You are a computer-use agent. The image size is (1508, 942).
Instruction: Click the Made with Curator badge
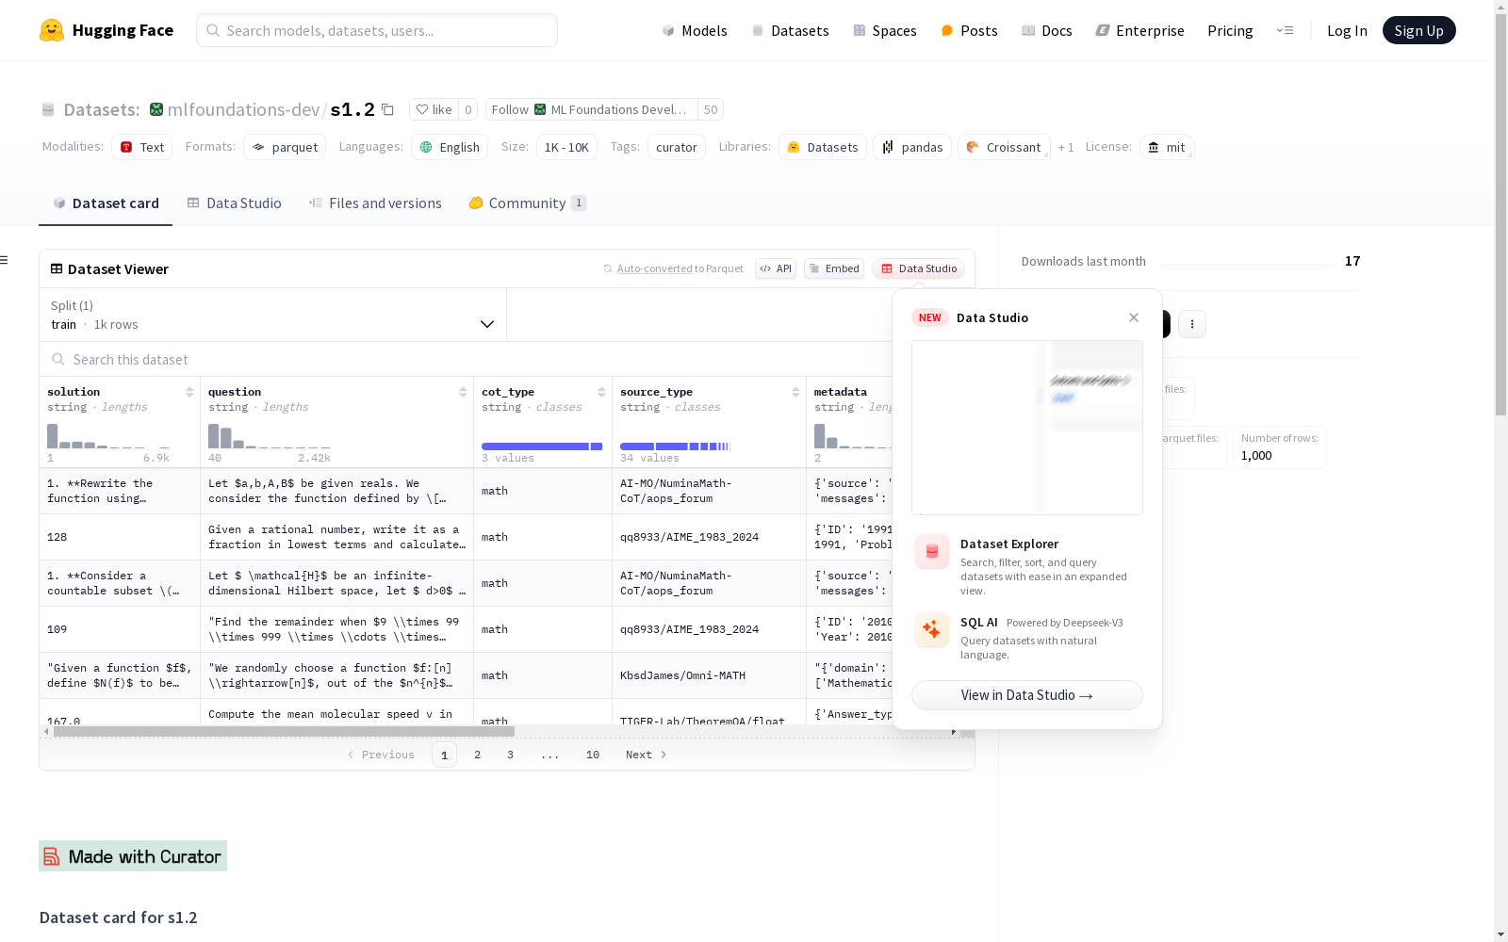pyautogui.click(x=133, y=855)
